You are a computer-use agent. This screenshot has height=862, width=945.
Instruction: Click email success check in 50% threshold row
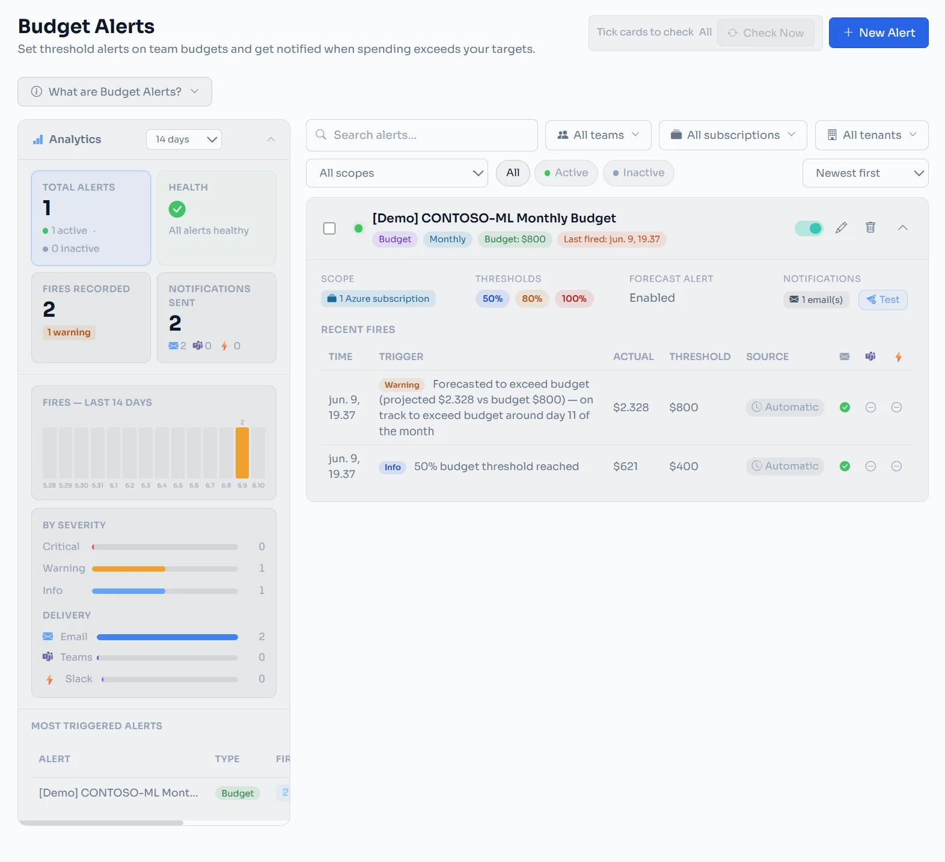845,466
